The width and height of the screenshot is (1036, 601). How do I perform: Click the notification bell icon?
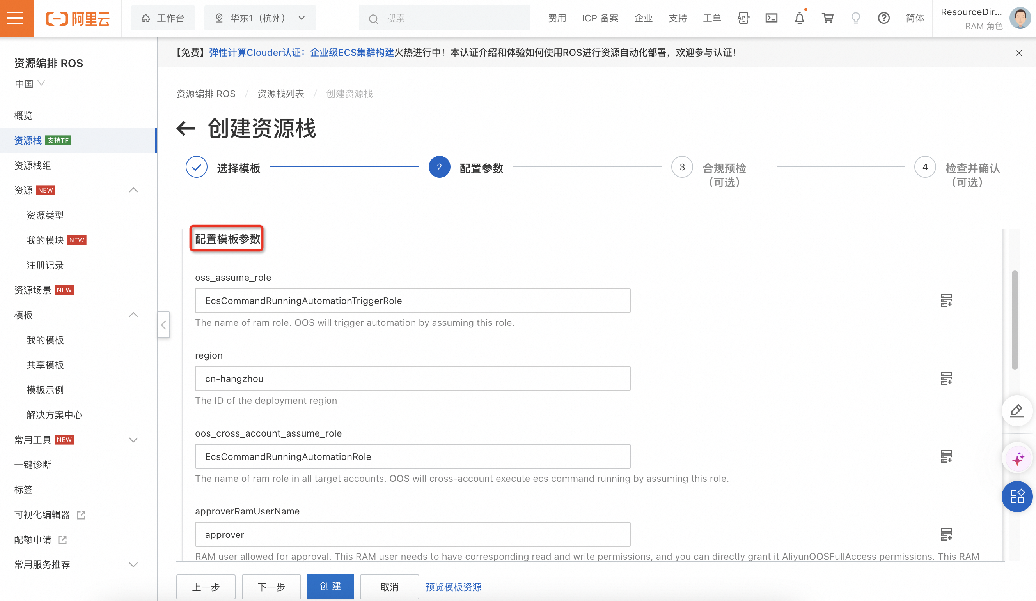(799, 18)
